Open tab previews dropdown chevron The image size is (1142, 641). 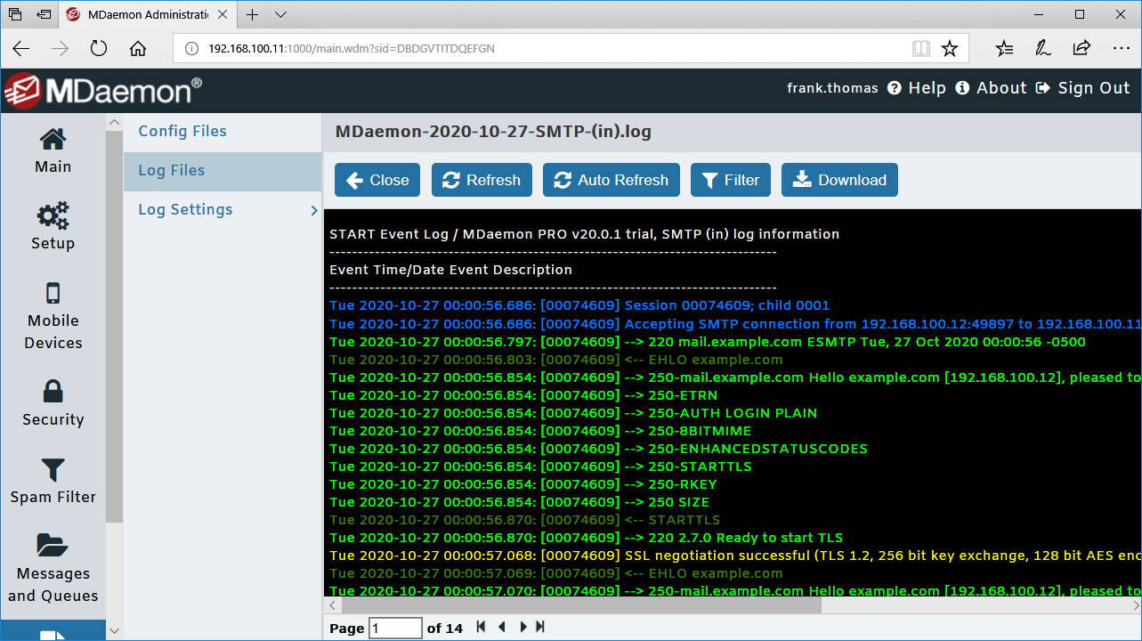[x=281, y=14]
